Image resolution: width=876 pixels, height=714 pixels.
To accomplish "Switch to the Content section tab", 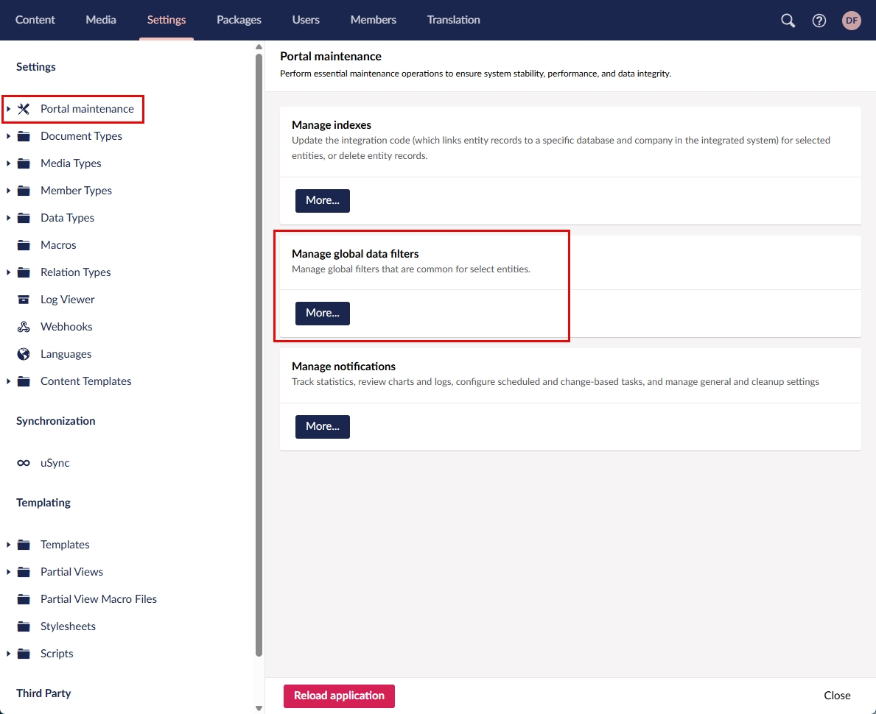I will click(x=35, y=20).
